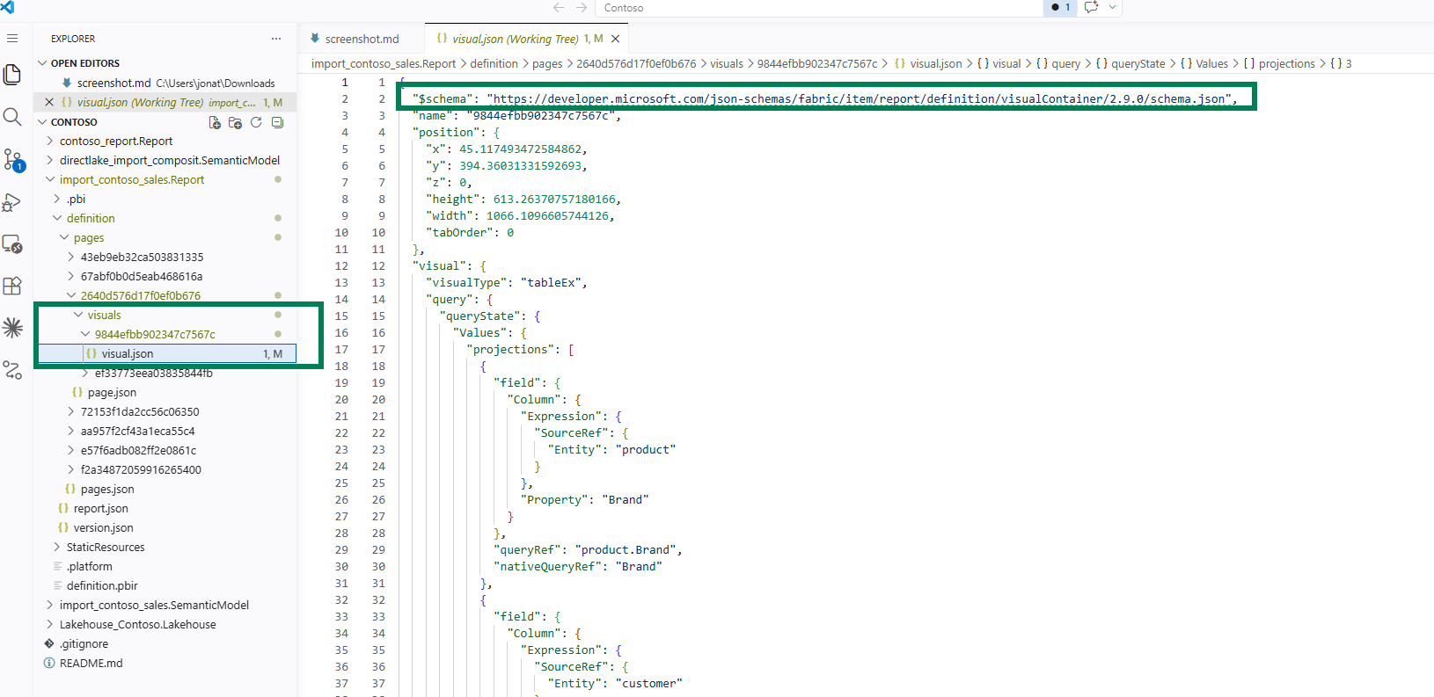Close the visual.json (Working Tree) tab
1434x697 pixels.
[x=616, y=39]
